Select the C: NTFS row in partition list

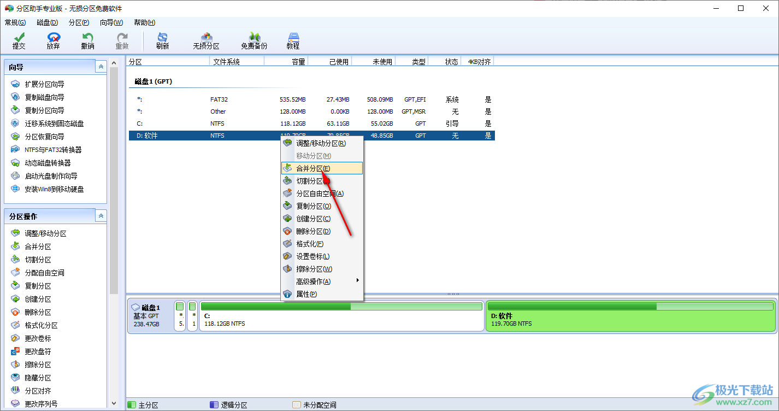pyautogui.click(x=312, y=124)
